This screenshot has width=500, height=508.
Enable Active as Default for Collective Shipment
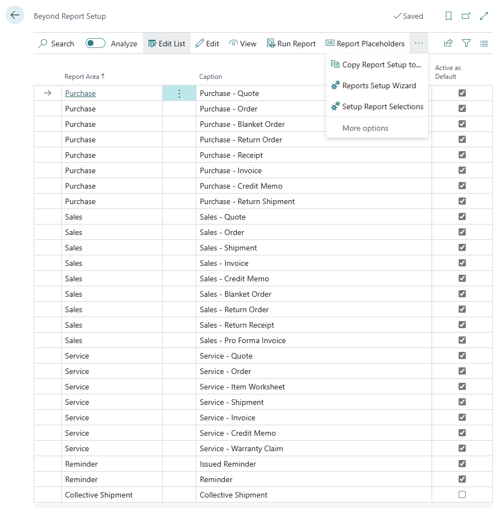point(462,495)
